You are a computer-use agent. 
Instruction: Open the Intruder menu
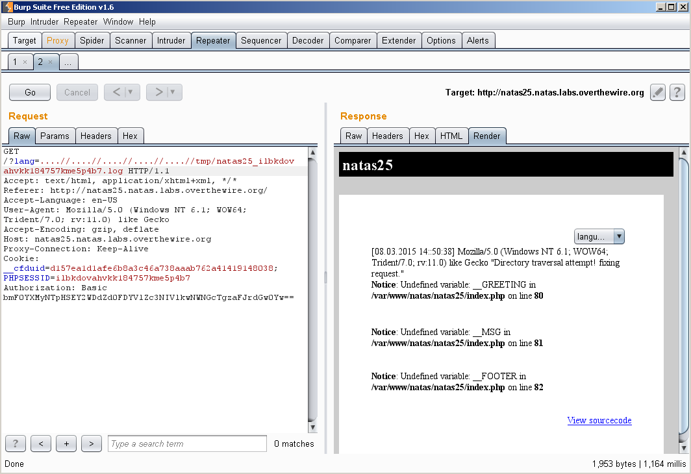tap(44, 21)
